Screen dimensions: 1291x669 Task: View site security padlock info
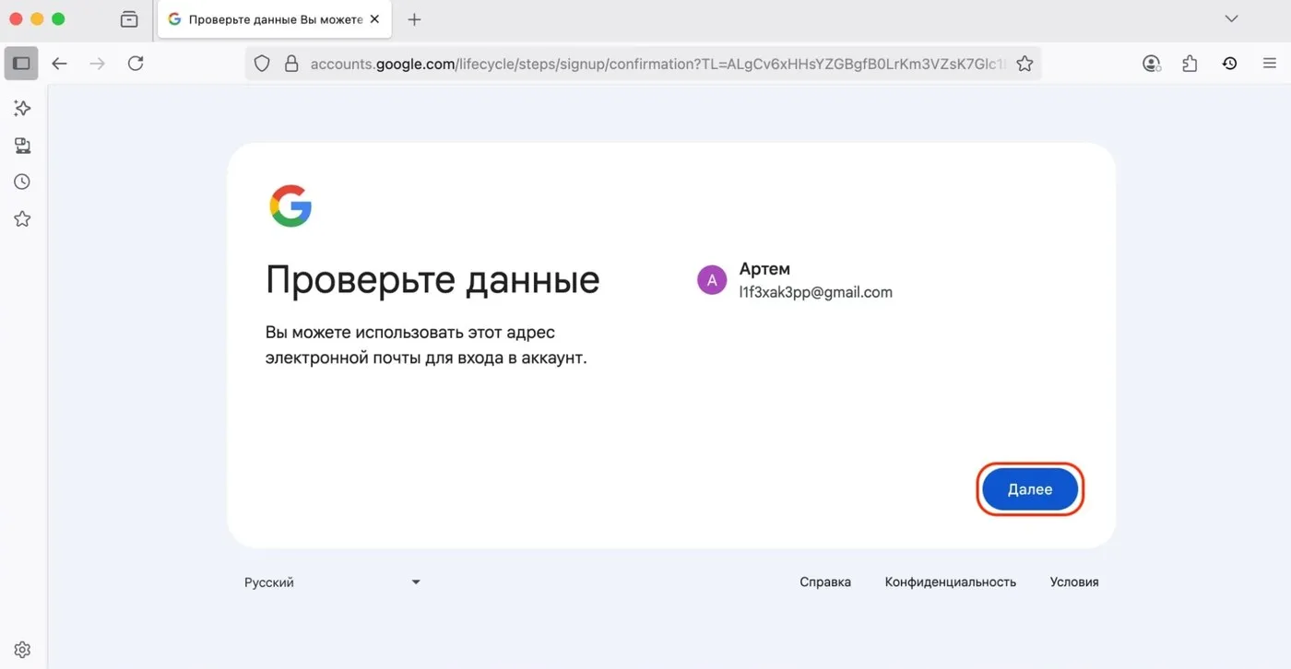coord(291,64)
